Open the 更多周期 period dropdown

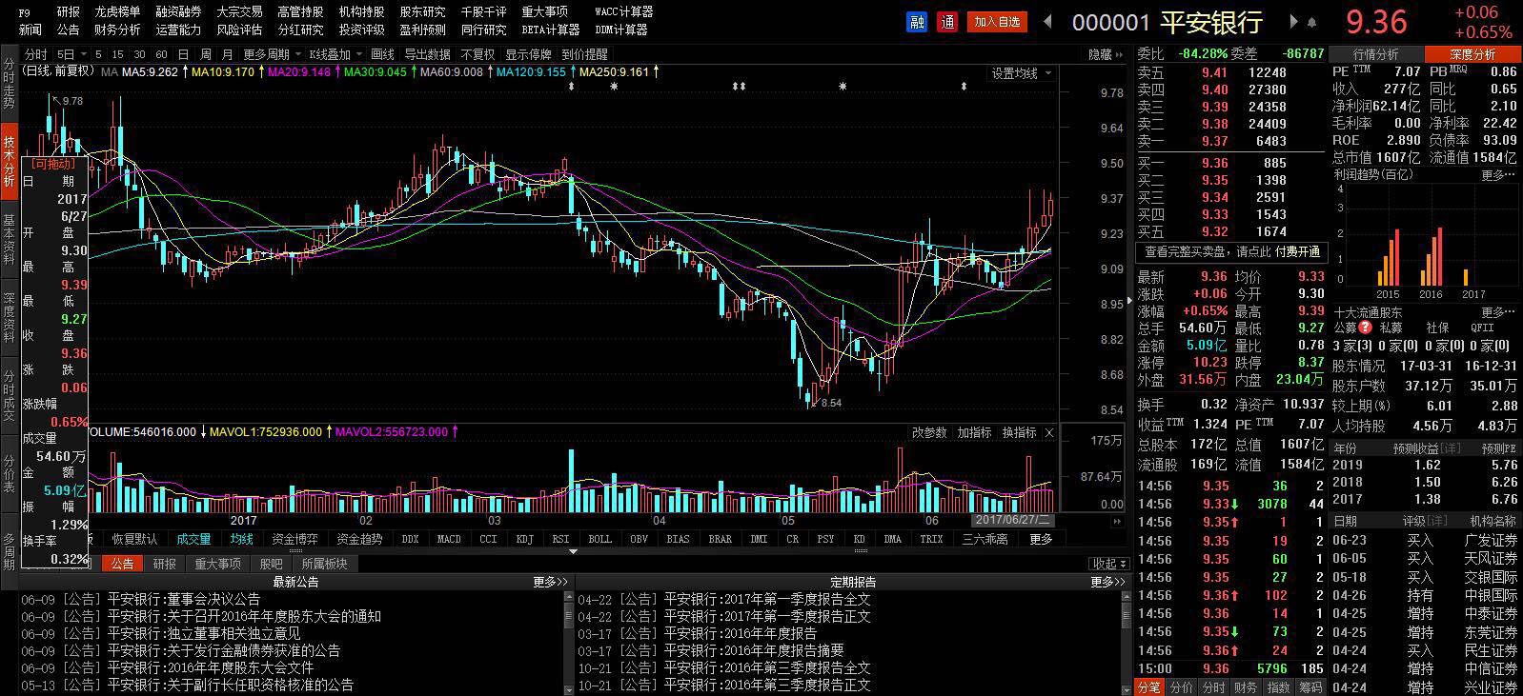271,54
